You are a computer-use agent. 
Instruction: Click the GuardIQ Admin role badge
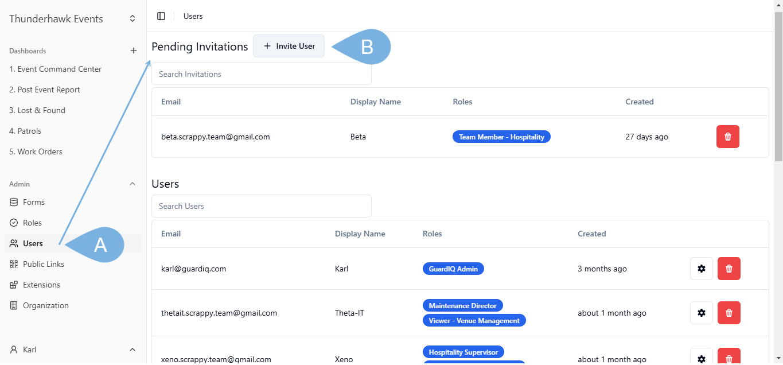tap(453, 269)
